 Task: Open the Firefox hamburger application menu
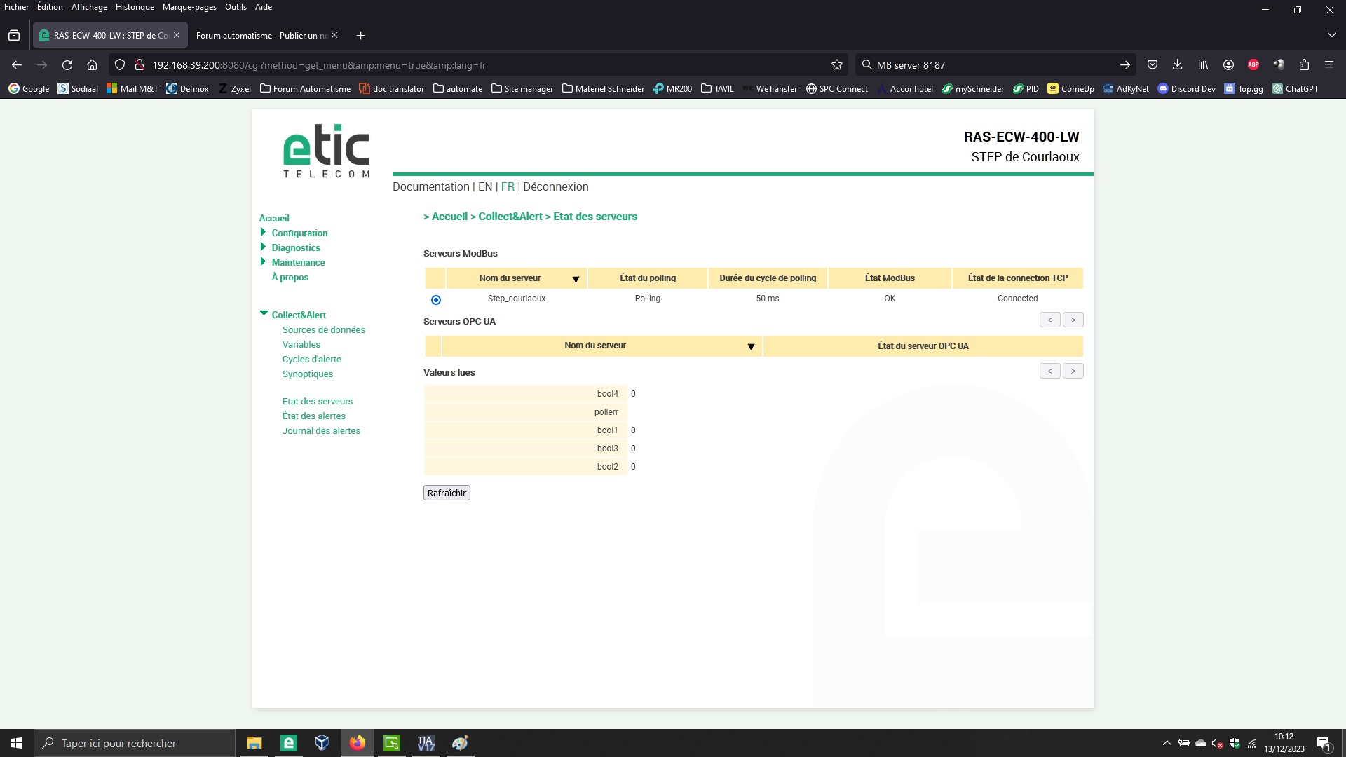(1328, 64)
